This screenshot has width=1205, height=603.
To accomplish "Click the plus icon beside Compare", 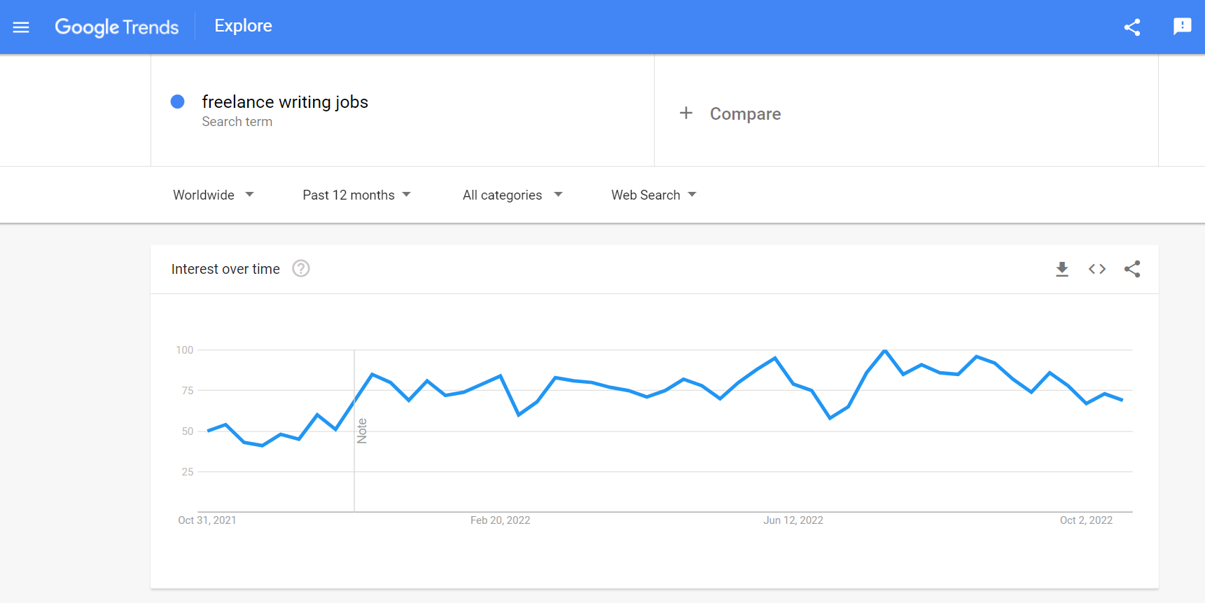I will pyautogui.click(x=686, y=113).
